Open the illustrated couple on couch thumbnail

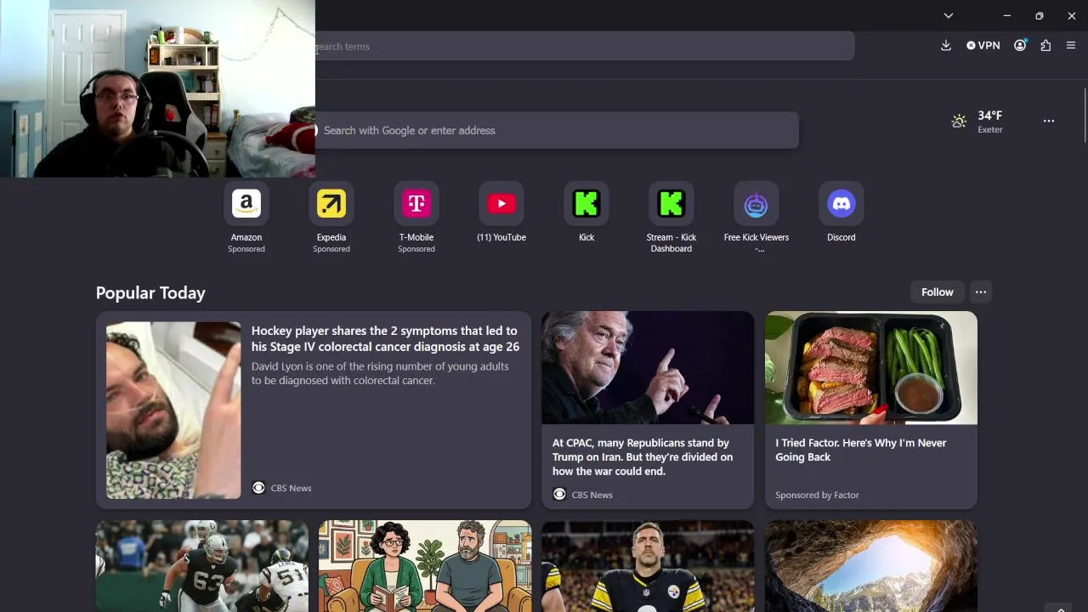click(x=425, y=566)
